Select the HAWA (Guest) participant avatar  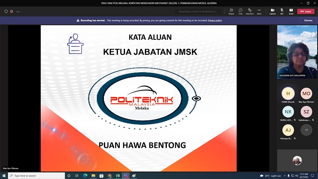[x=288, y=94]
